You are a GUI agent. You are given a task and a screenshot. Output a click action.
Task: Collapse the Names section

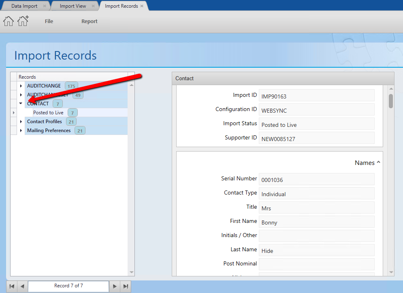[x=378, y=163]
